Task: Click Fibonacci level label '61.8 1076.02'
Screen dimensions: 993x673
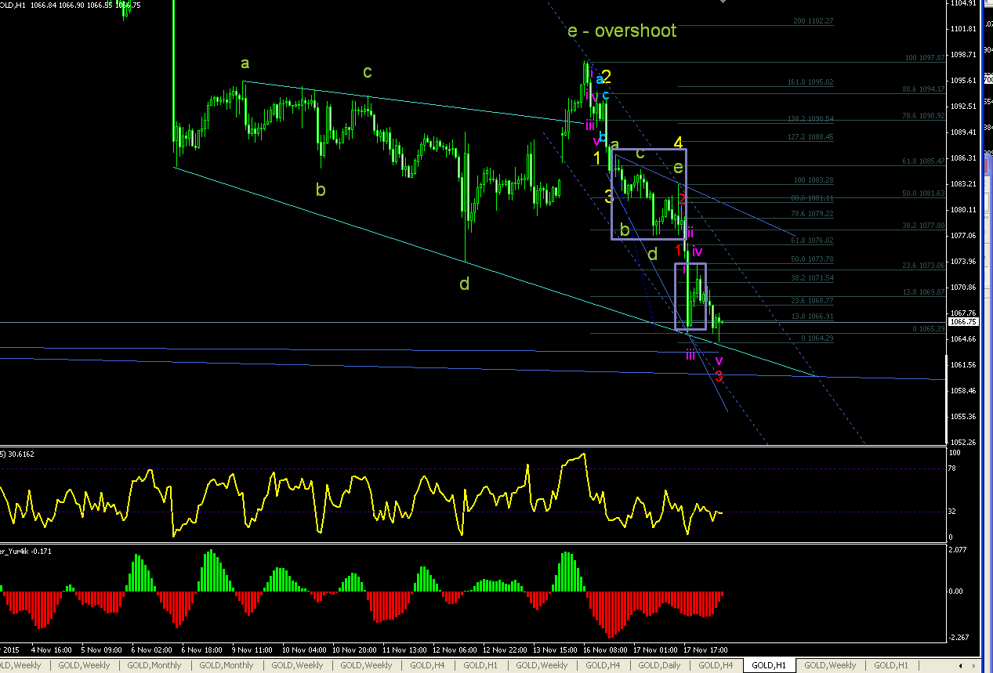Action: pos(810,241)
